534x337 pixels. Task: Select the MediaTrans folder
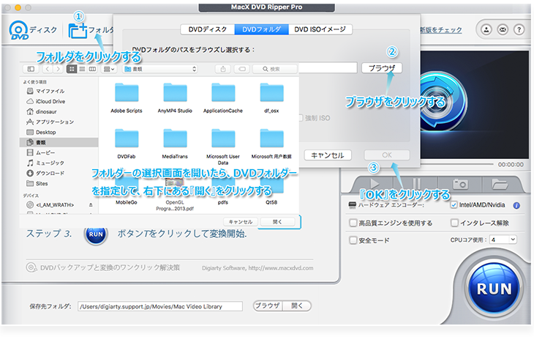pos(175,144)
